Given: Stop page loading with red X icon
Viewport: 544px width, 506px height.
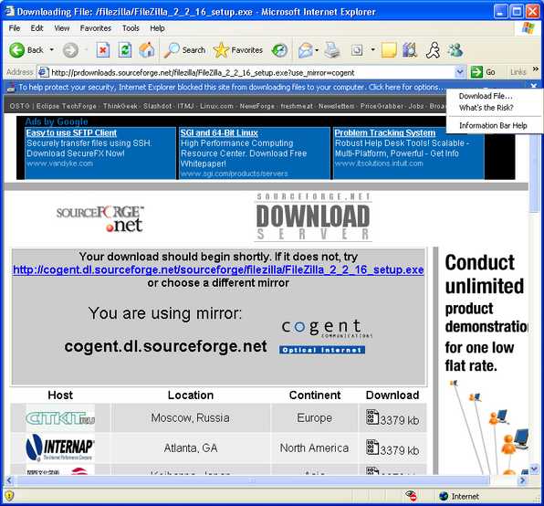Looking at the screenshot, I should pyautogui.click(x=103, y=50).
